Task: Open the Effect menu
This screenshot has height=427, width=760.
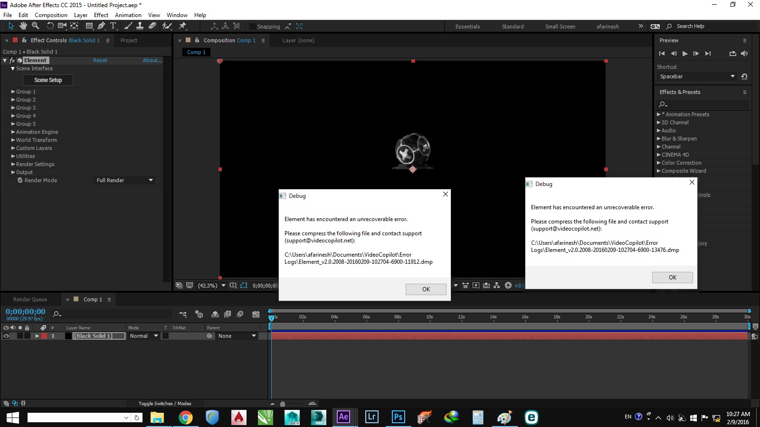Action: (101, 15)
